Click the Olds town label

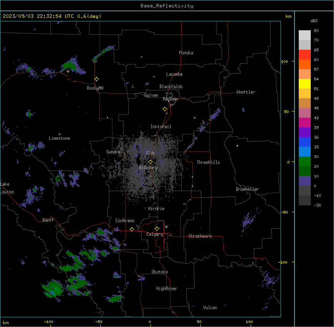click(150, 153)
